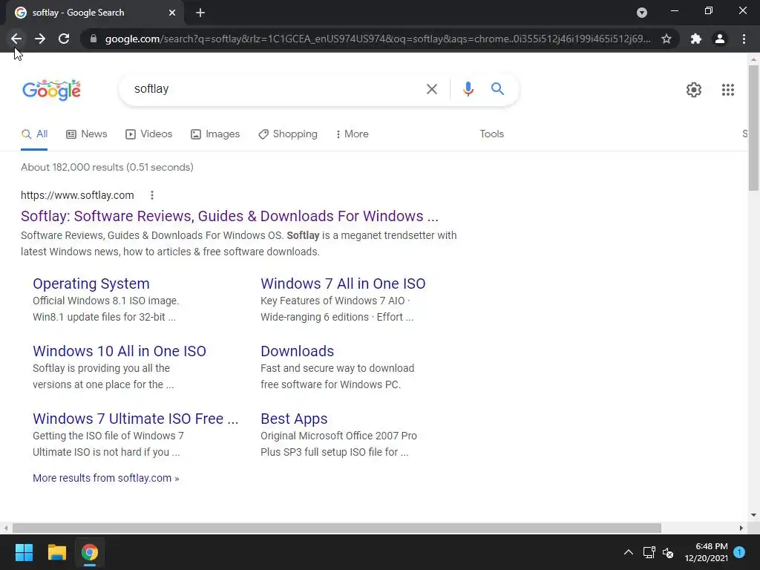Open search Tools options

click(x=491, y=134)
